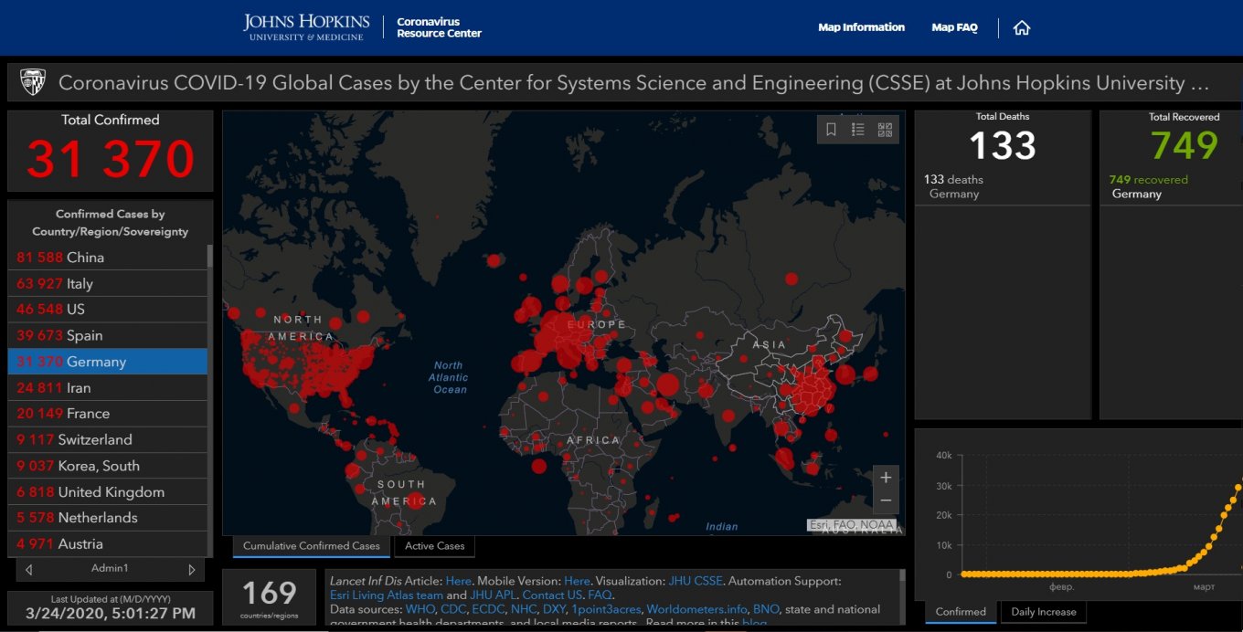
Task: Zoom in on the map with plus button
Action: pyautogui.click(x=885, y=478)
